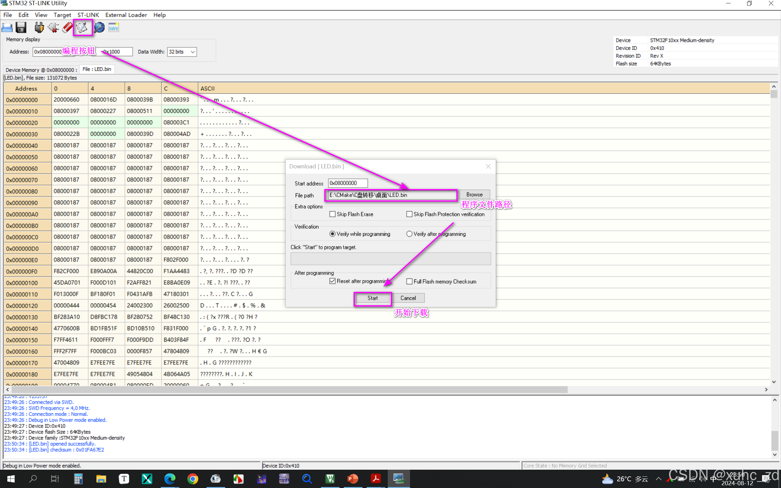
Task: Open the Edit menu
Action: point(23,15)
